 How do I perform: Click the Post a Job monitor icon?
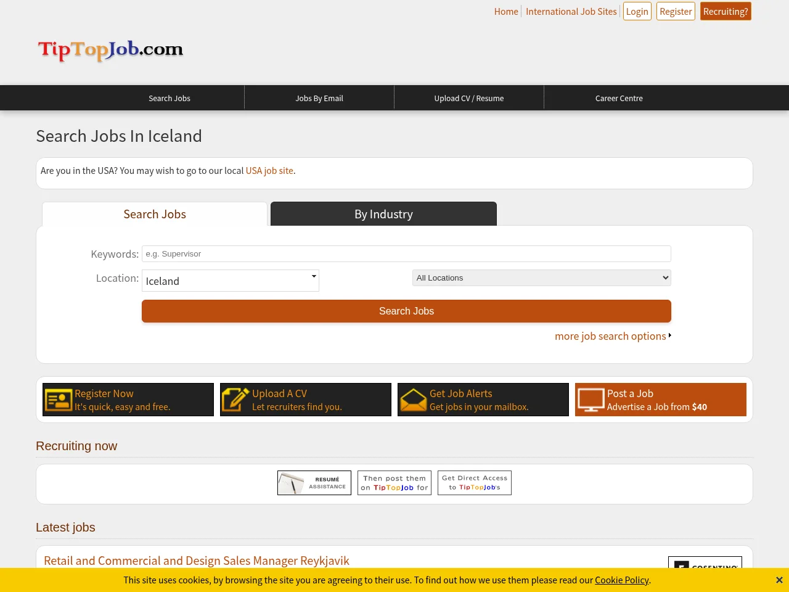click(x=591, y=400)
